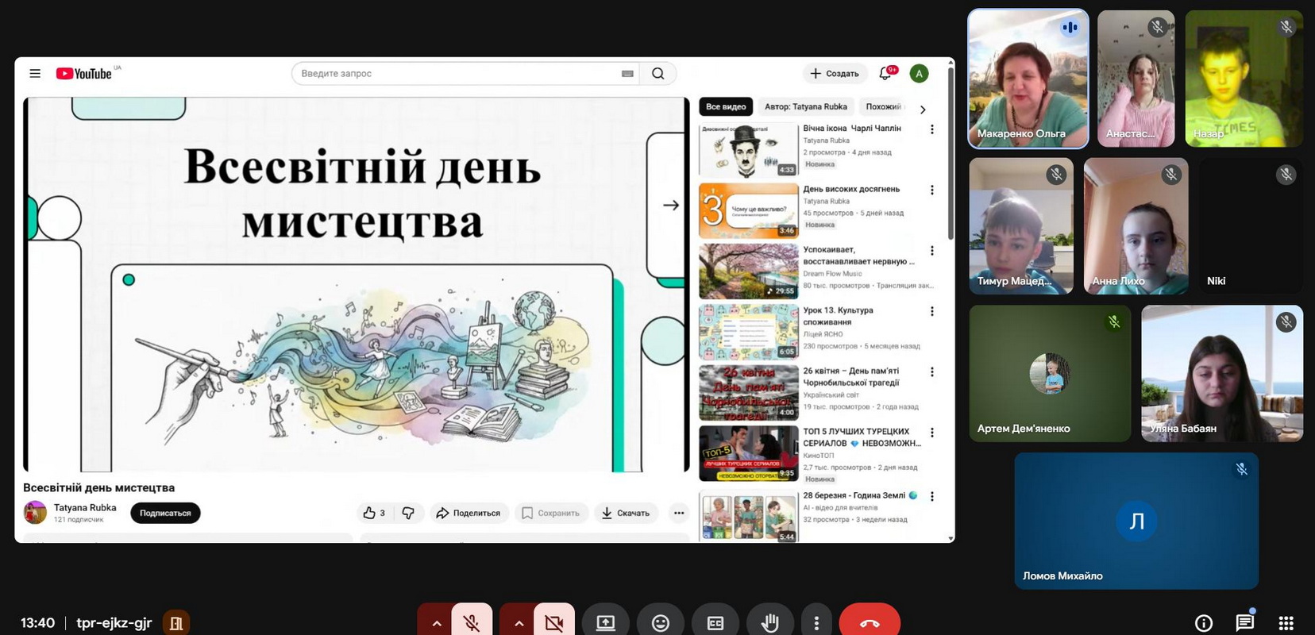Click the YouTube search magnifier icon
Viewport: 1315px width, 635px height.
pos(657,73)
